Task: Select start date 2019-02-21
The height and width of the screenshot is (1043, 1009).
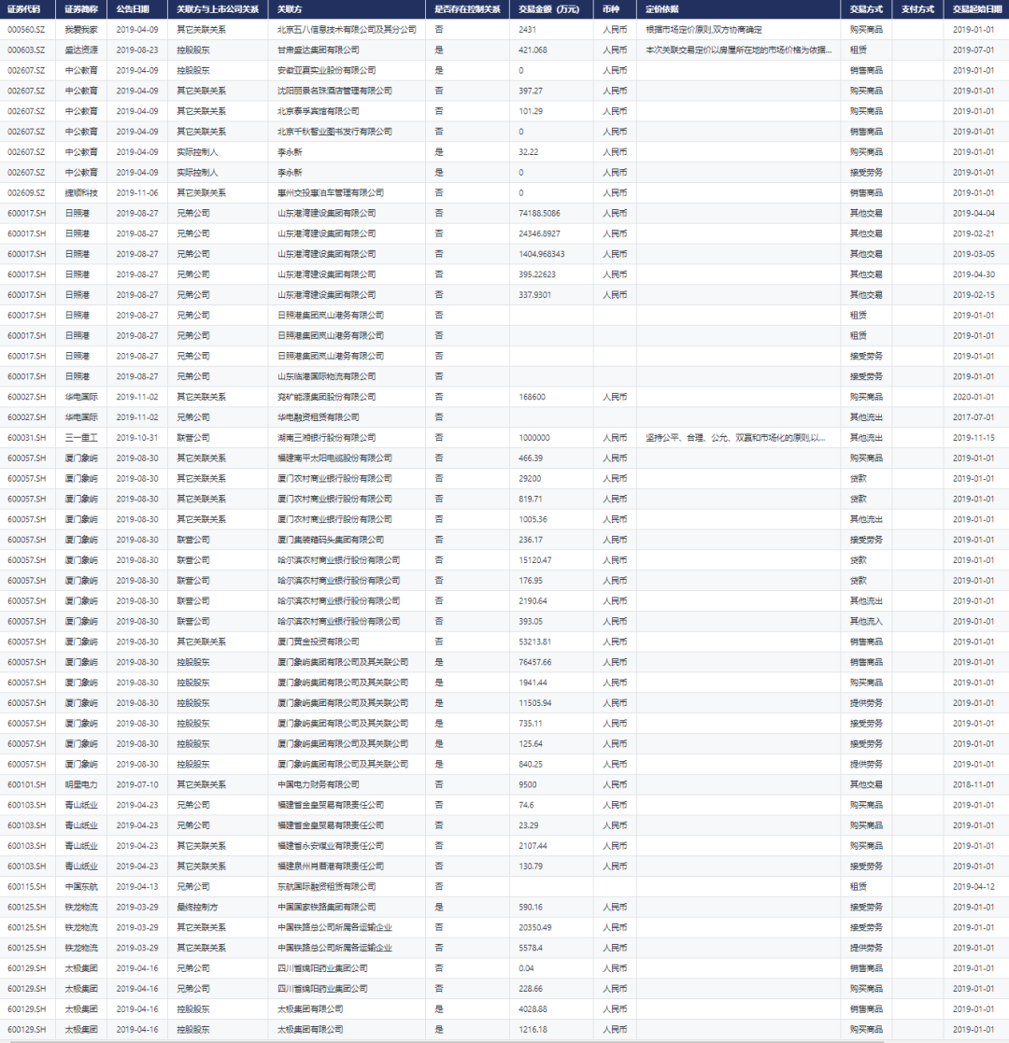Action: tap(973, 233)
